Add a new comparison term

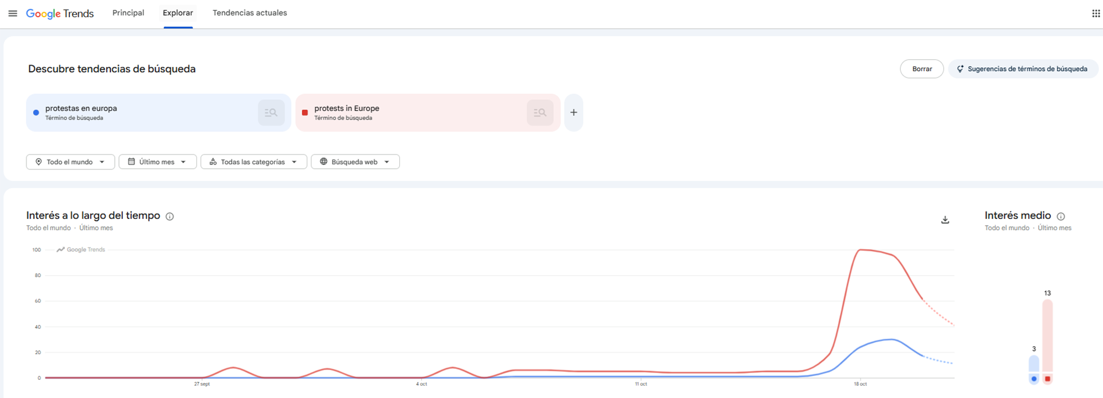point(573,113)
